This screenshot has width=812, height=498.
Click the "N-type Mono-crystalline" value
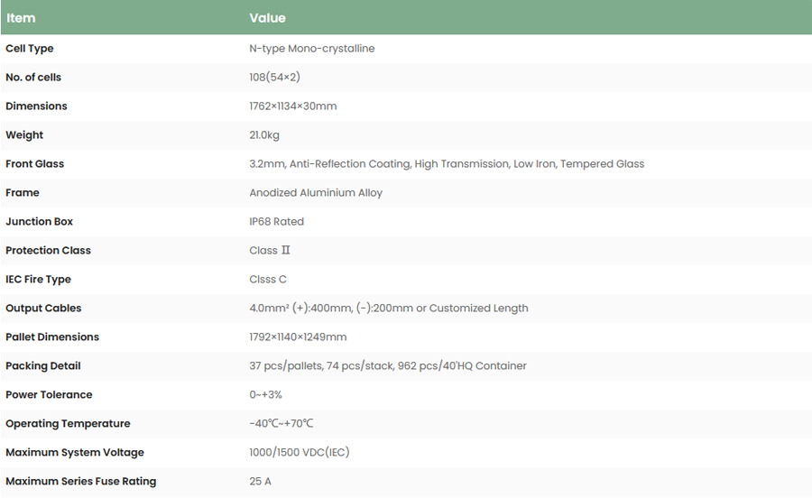311,49
